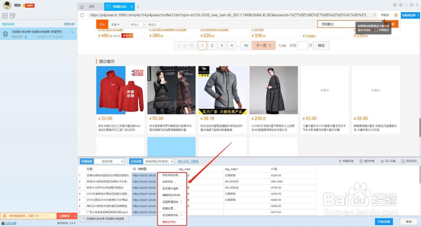
Task: Click the pencil edit icon in URL bar
Action: click(374, 15)
